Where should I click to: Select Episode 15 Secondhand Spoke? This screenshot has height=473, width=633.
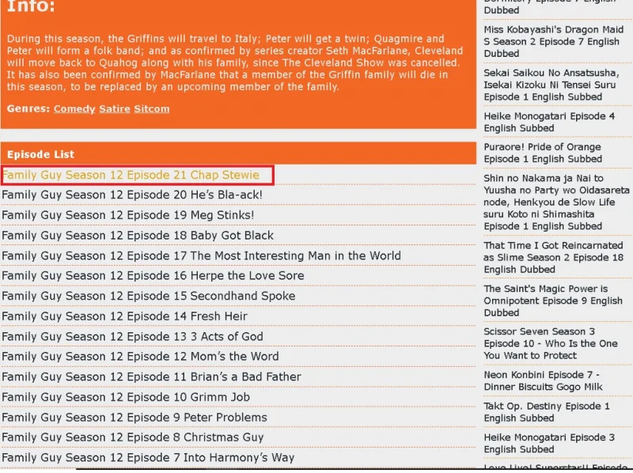tap(149, 296)
